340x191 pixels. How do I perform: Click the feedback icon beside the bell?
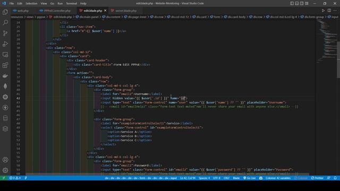pos(329,178)
